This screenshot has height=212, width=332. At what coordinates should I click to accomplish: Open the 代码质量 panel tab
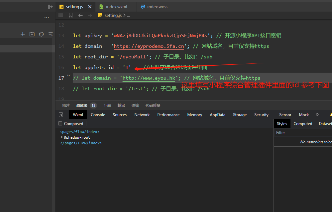click(153, 106)
